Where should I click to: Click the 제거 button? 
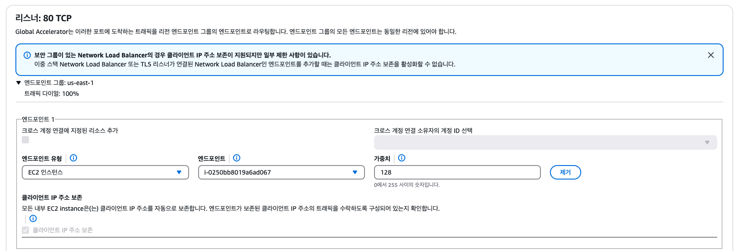pos(565,172)
